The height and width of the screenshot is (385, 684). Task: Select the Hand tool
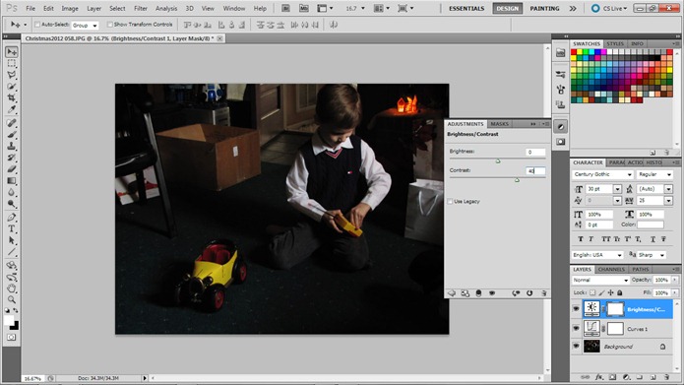coord(12,289)
